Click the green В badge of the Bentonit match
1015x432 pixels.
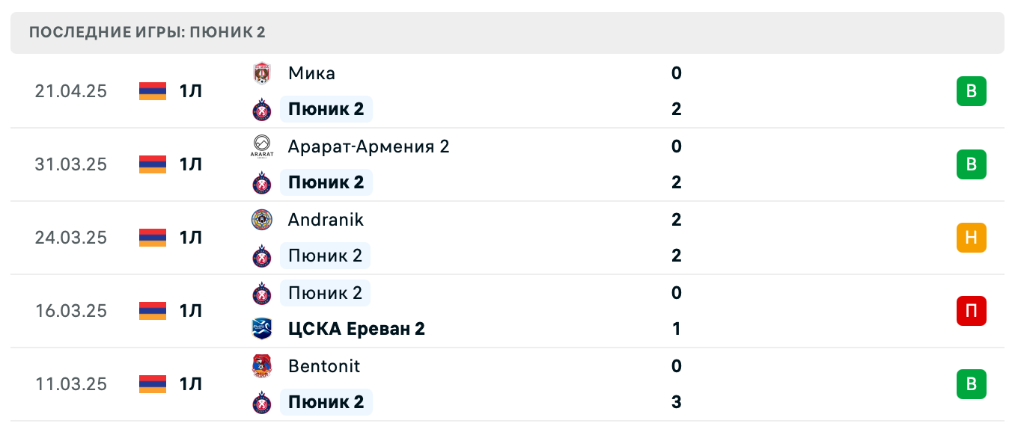[972, 384]
